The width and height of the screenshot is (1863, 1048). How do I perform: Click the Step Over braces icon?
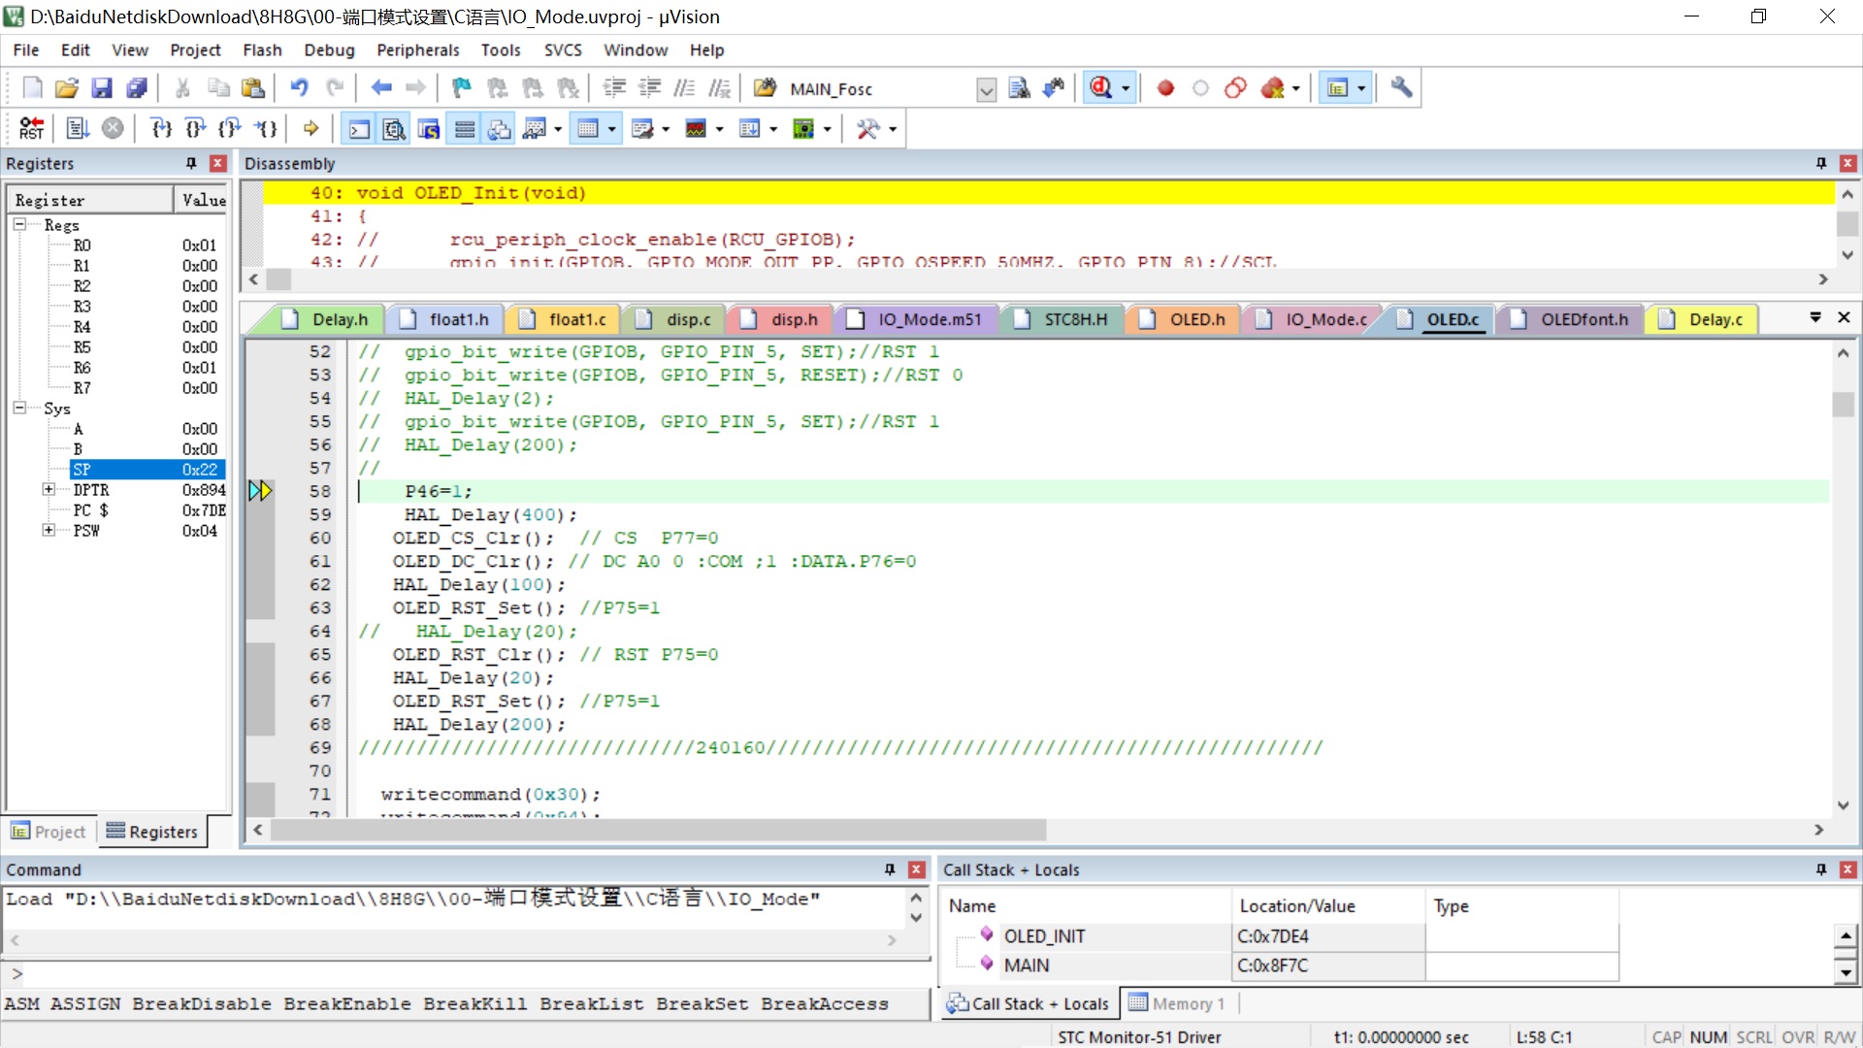coord(195,128)
